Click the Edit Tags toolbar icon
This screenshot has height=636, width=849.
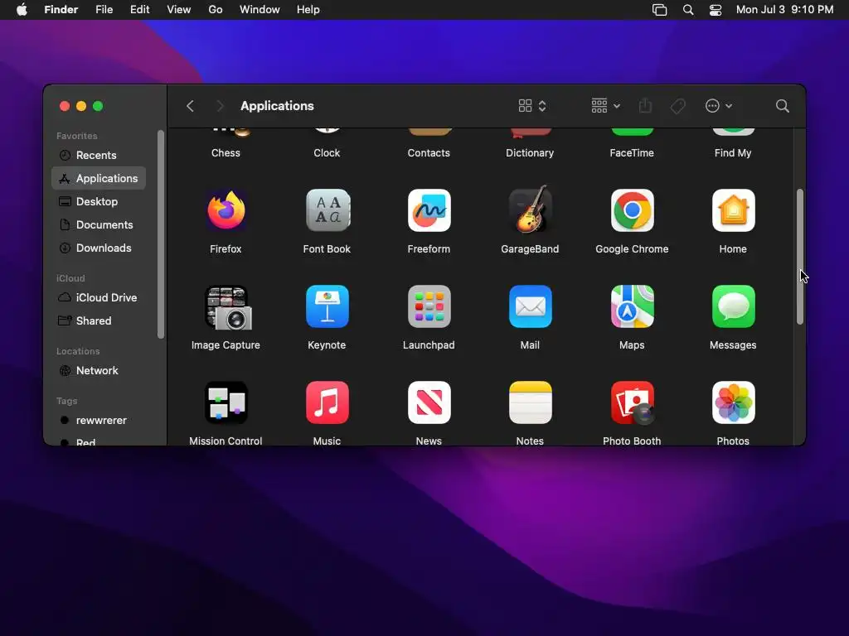click(677, 106)
